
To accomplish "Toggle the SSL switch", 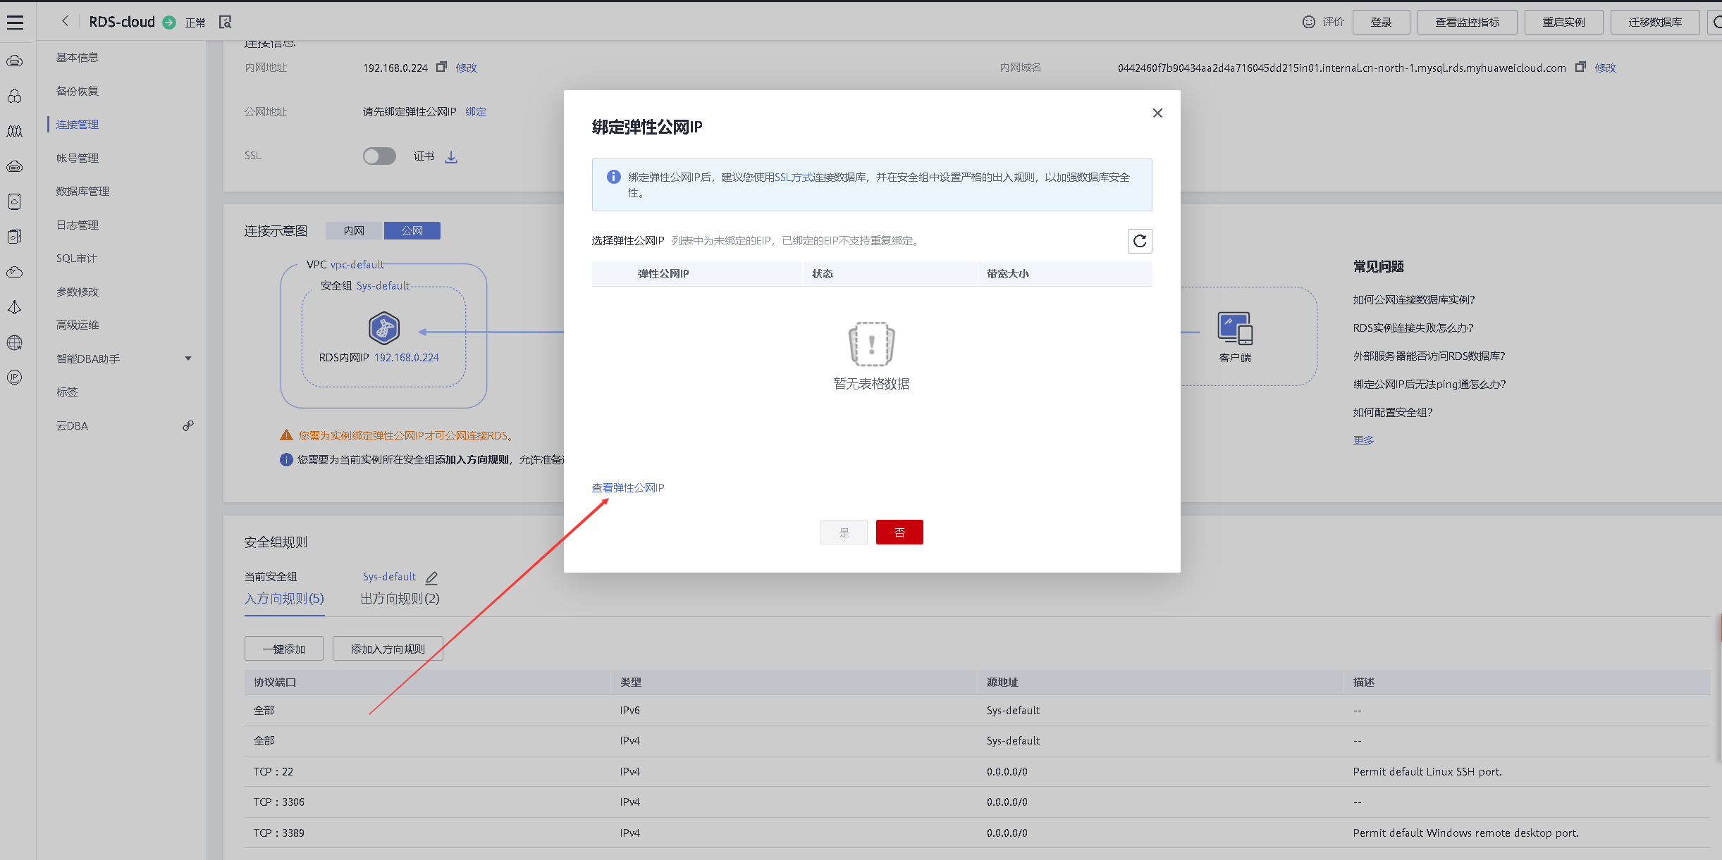I will point(379,156).
